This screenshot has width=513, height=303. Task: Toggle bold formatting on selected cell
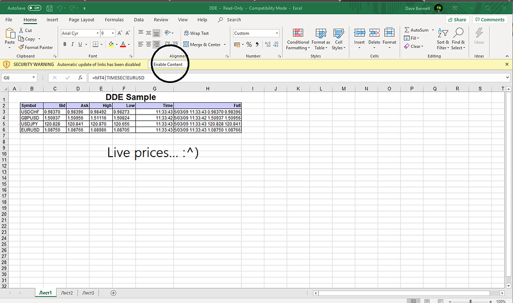pyautogui.click(x=65, y=45)
